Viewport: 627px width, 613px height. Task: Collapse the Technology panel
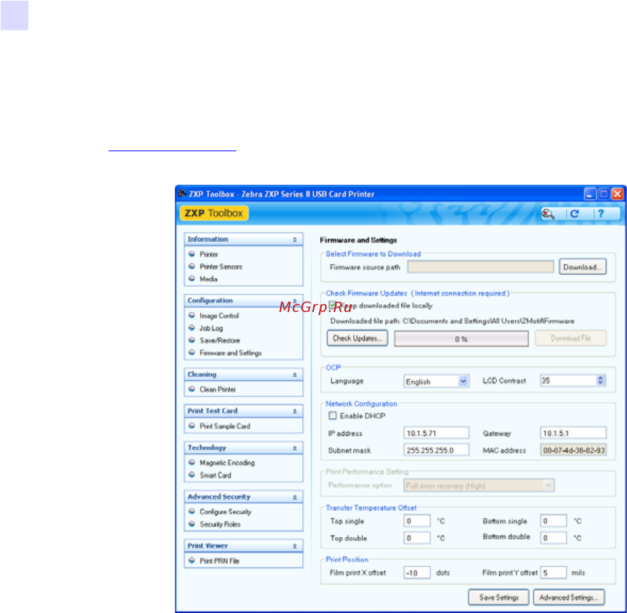[294, 448]
